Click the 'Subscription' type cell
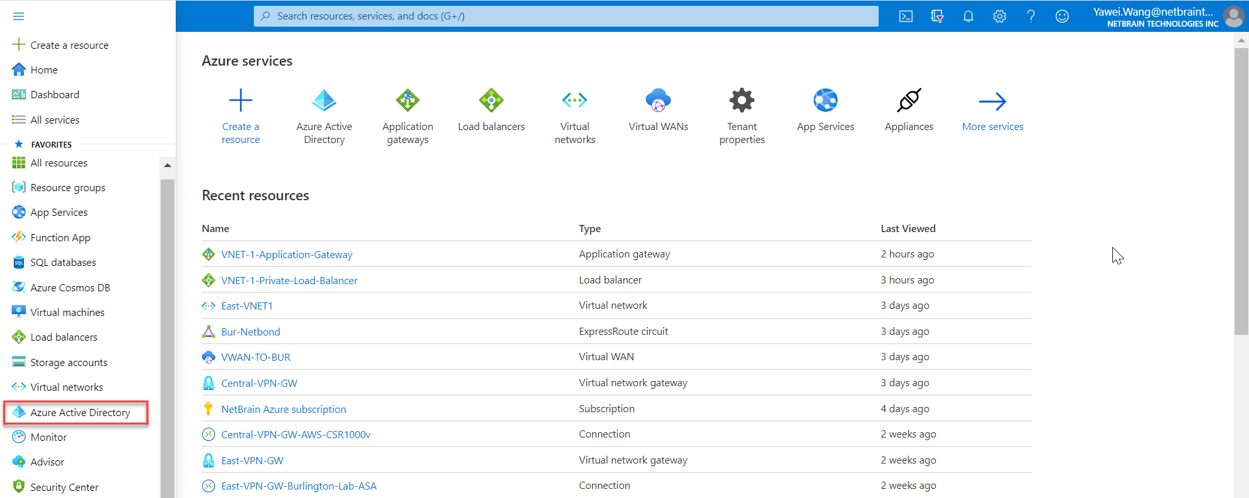The width and height of the screenshot is (1249, 498). 607,408
